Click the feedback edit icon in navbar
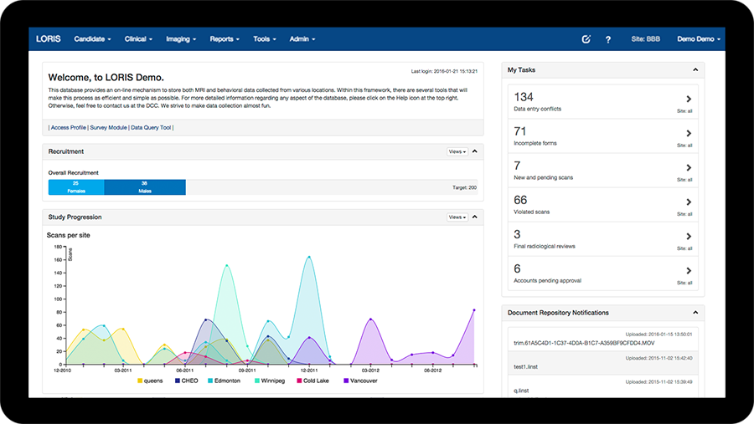754x424 pixels. [x=586, y=39]
